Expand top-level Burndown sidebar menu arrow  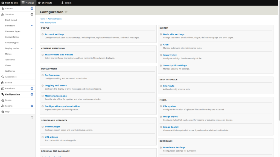coord(32,89)
